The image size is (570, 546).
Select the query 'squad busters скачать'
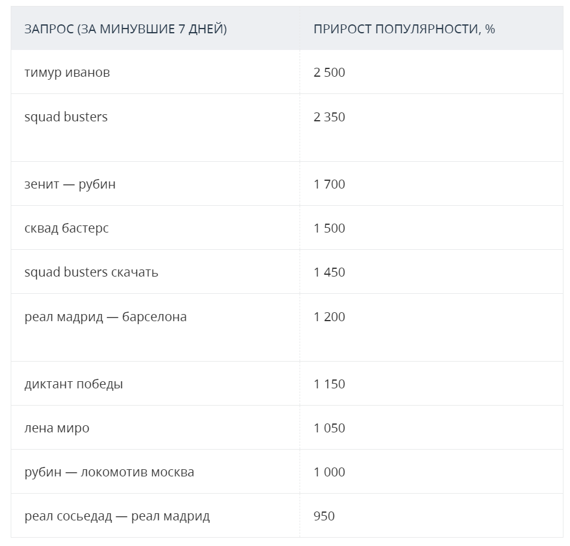click(91, 272)
